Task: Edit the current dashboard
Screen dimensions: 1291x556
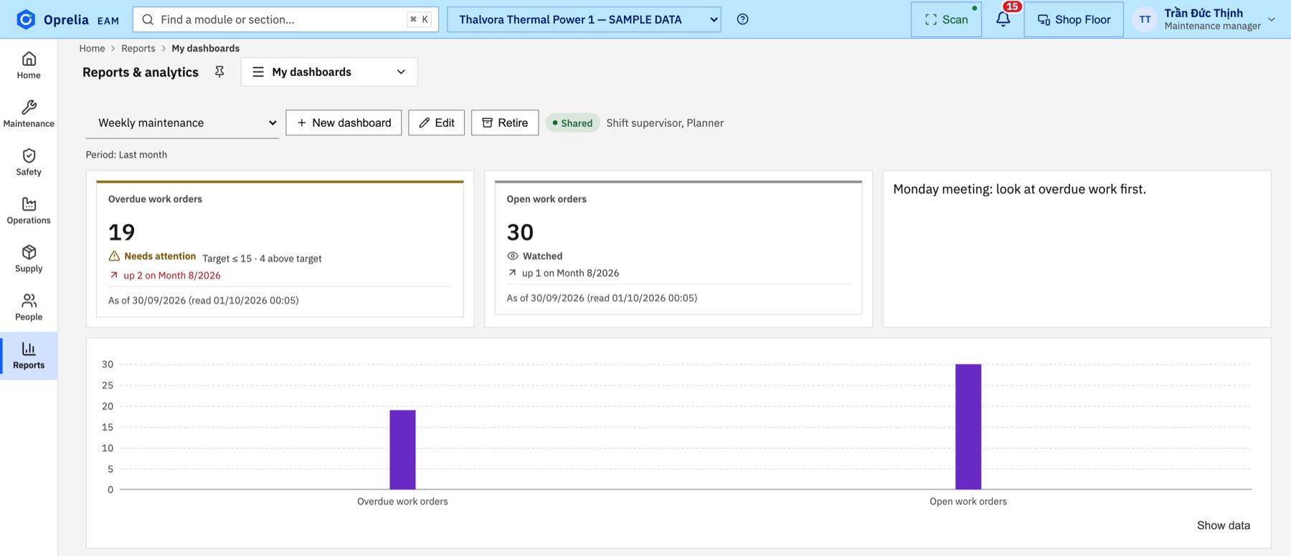Action: 437,123
